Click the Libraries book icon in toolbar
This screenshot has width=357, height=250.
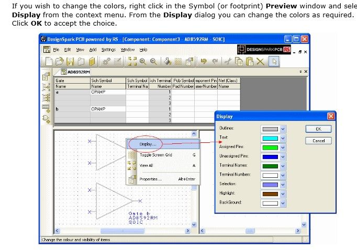92,61
